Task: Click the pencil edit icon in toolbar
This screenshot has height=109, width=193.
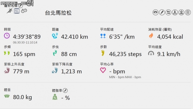Action: click(162, 12)
